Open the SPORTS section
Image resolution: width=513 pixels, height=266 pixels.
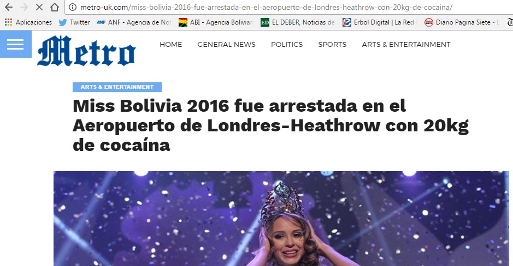point(332,44)
